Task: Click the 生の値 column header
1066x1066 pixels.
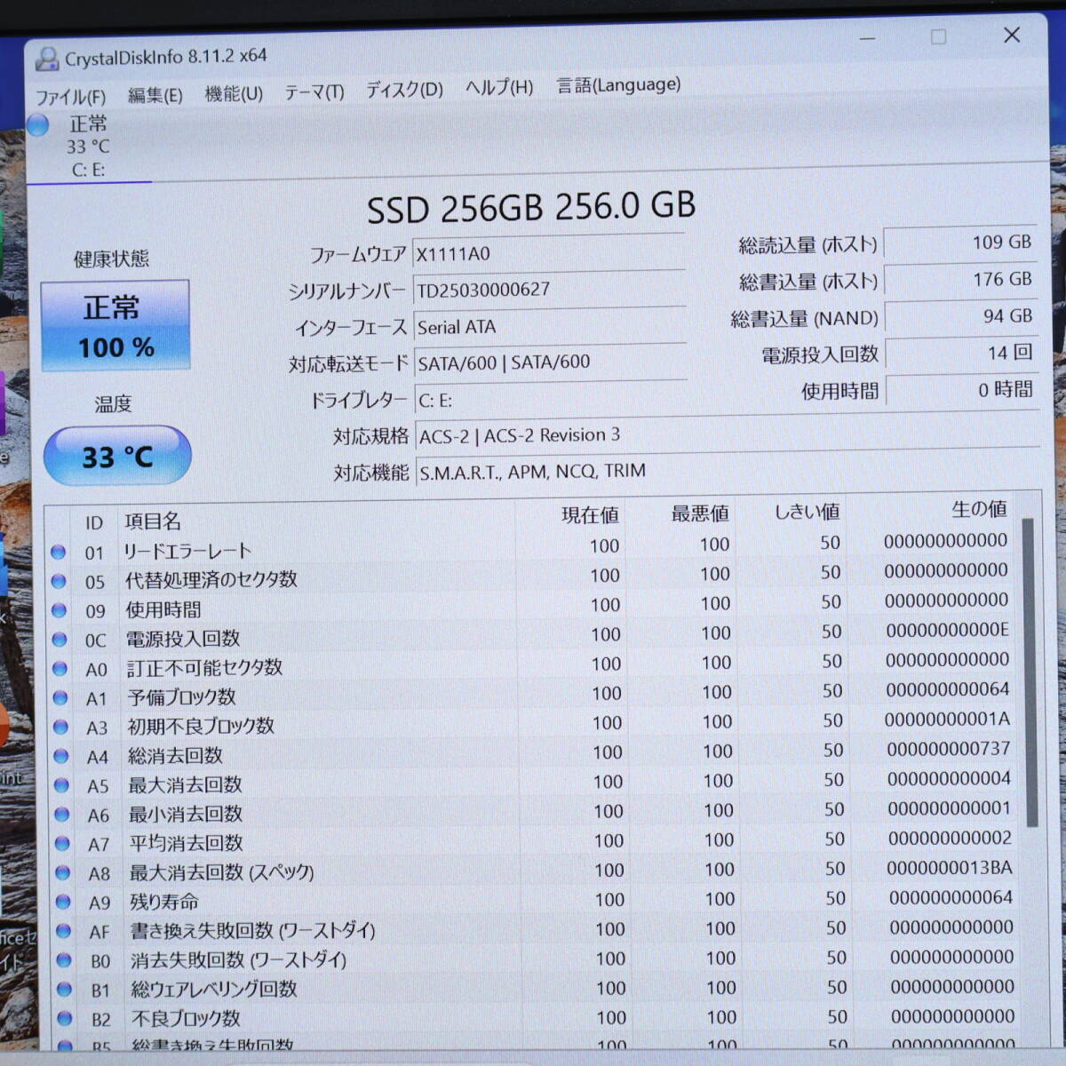Action: click(x=980, y=509)
